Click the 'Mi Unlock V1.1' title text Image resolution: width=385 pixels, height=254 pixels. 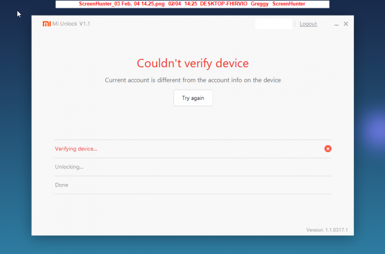coord(71,24)
